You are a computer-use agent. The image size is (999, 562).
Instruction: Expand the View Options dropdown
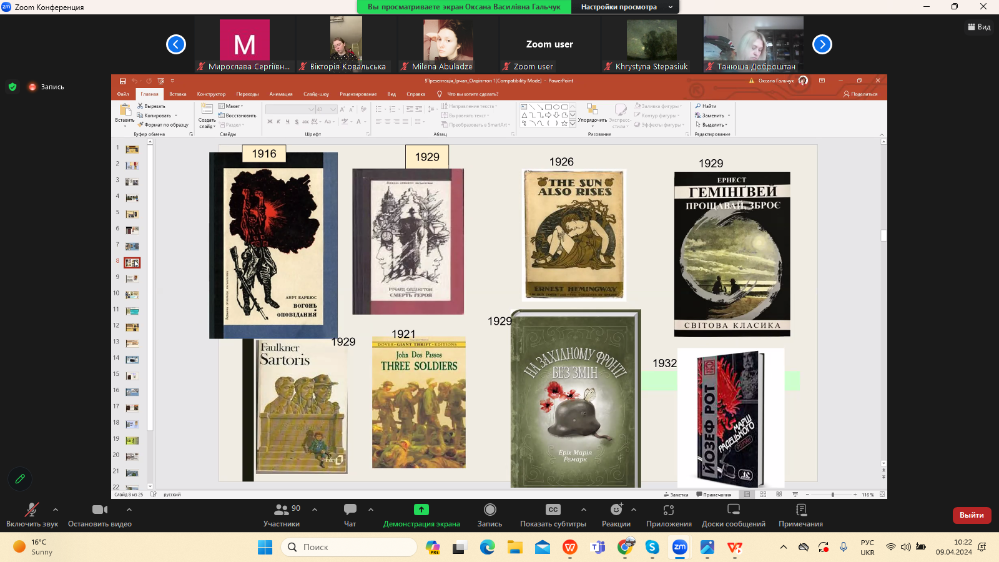coord(626,7)
